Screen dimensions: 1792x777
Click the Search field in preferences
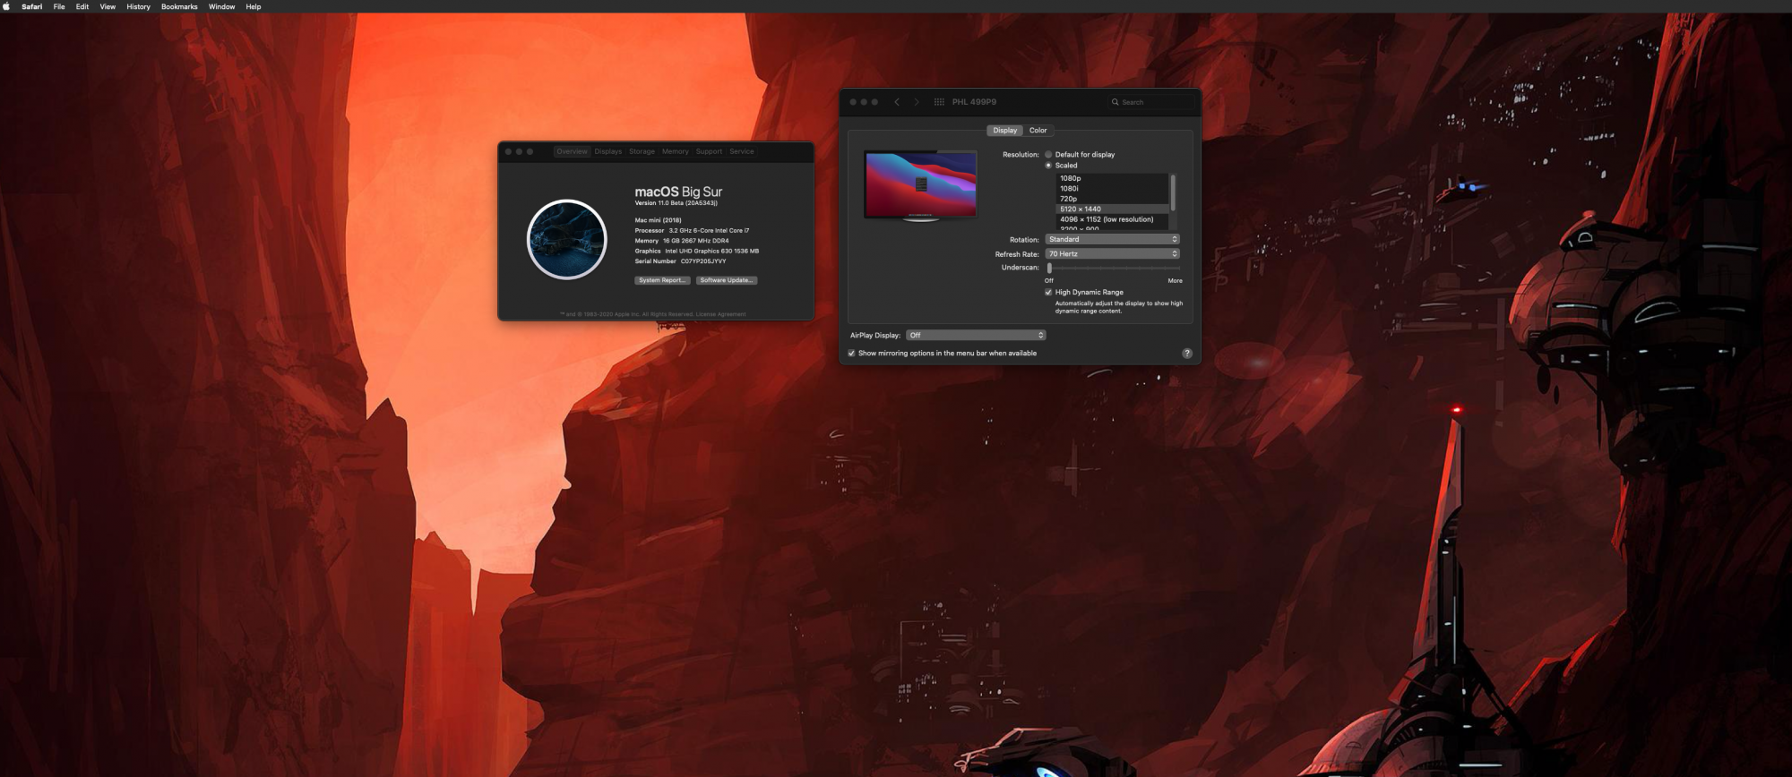(x=1151, y=102)
